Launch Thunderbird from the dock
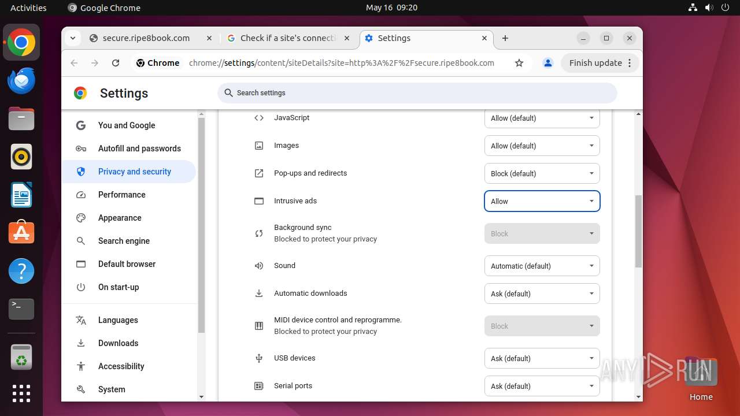740x416 pixels. [21, 81]
